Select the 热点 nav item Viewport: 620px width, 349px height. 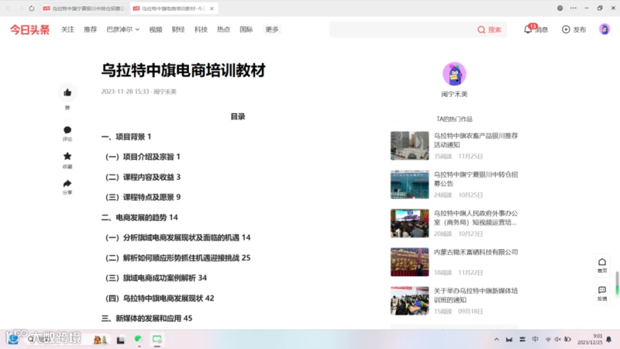click(x=223, y=29)
